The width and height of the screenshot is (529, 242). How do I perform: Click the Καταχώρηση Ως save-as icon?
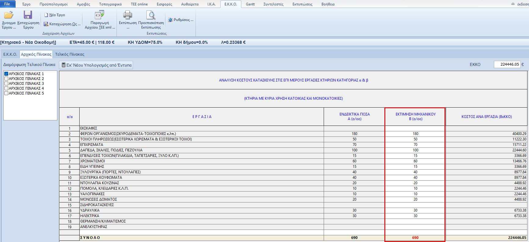pyautogui.click(x=46, y=24)
